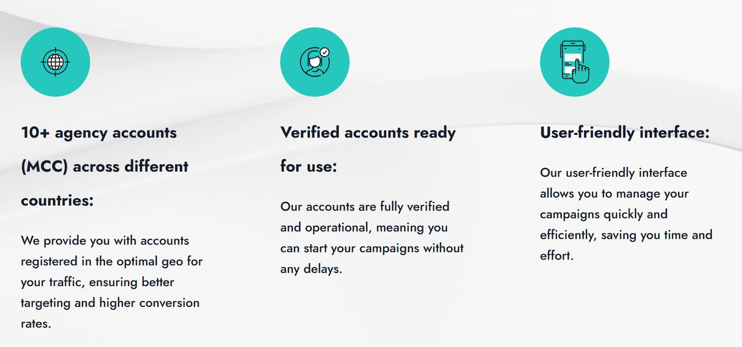The image size is (742, 347).
Task: Click the "Verified accounts ready" heading line
Action: point(368,133)
